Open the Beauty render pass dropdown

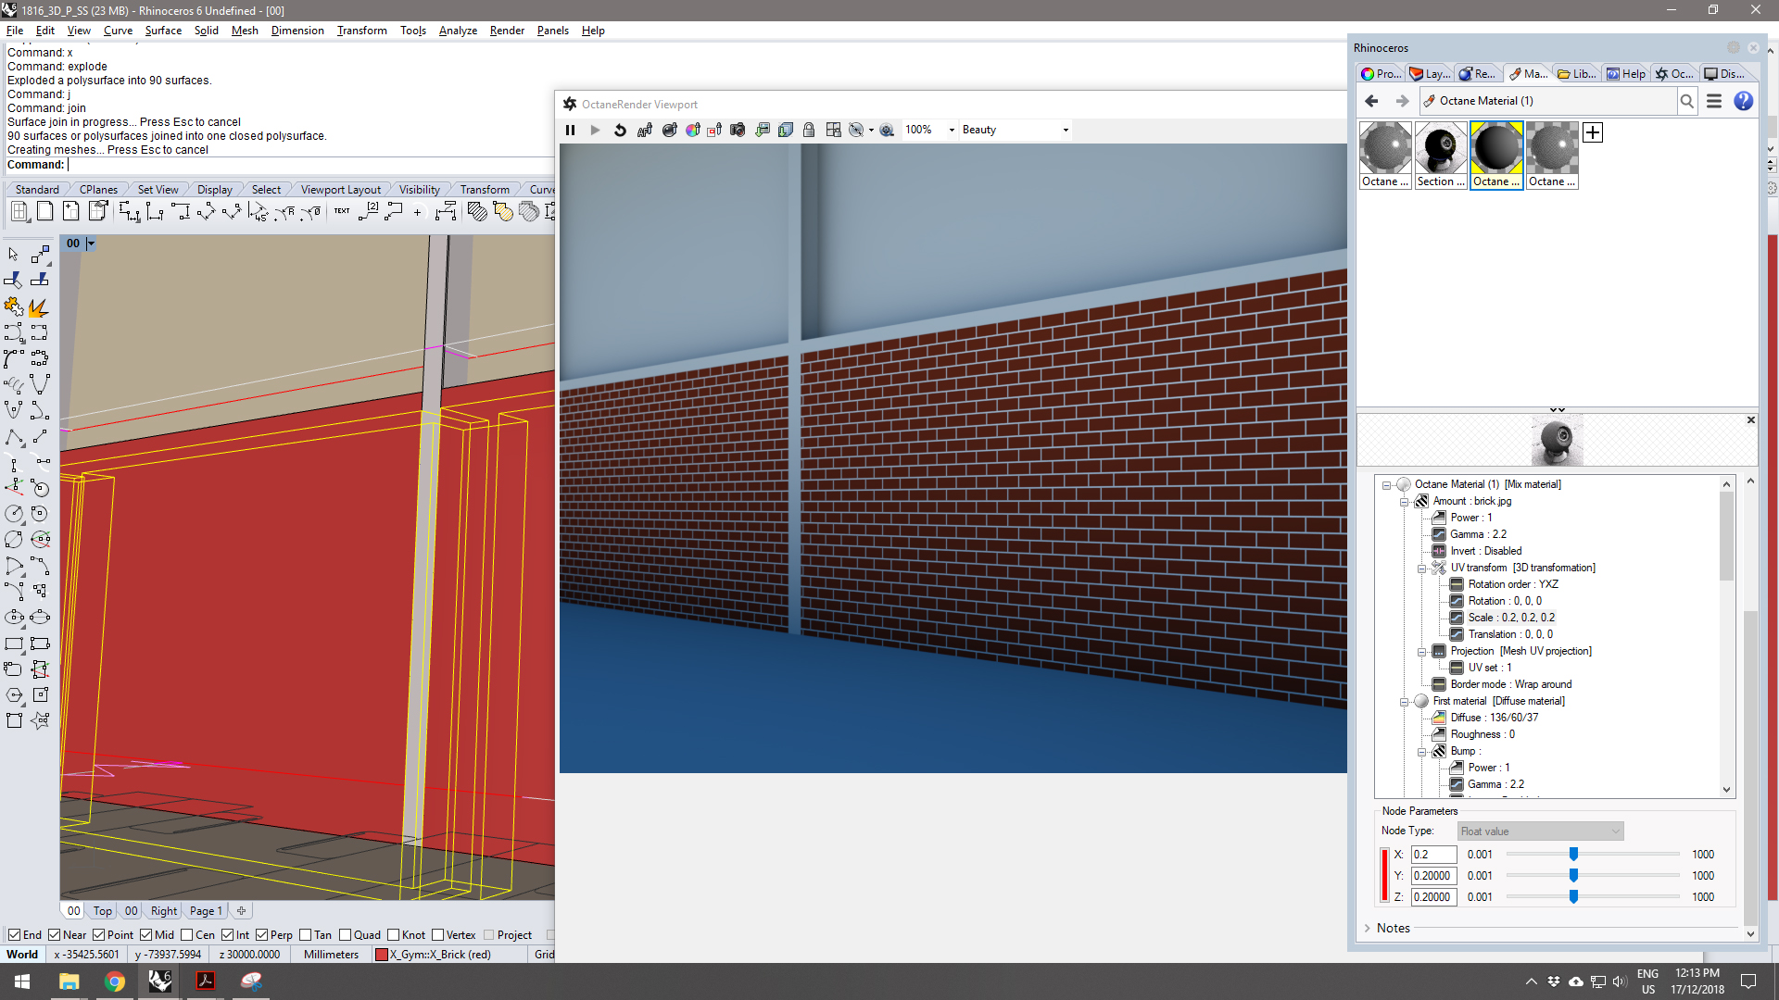point(1066,130)
